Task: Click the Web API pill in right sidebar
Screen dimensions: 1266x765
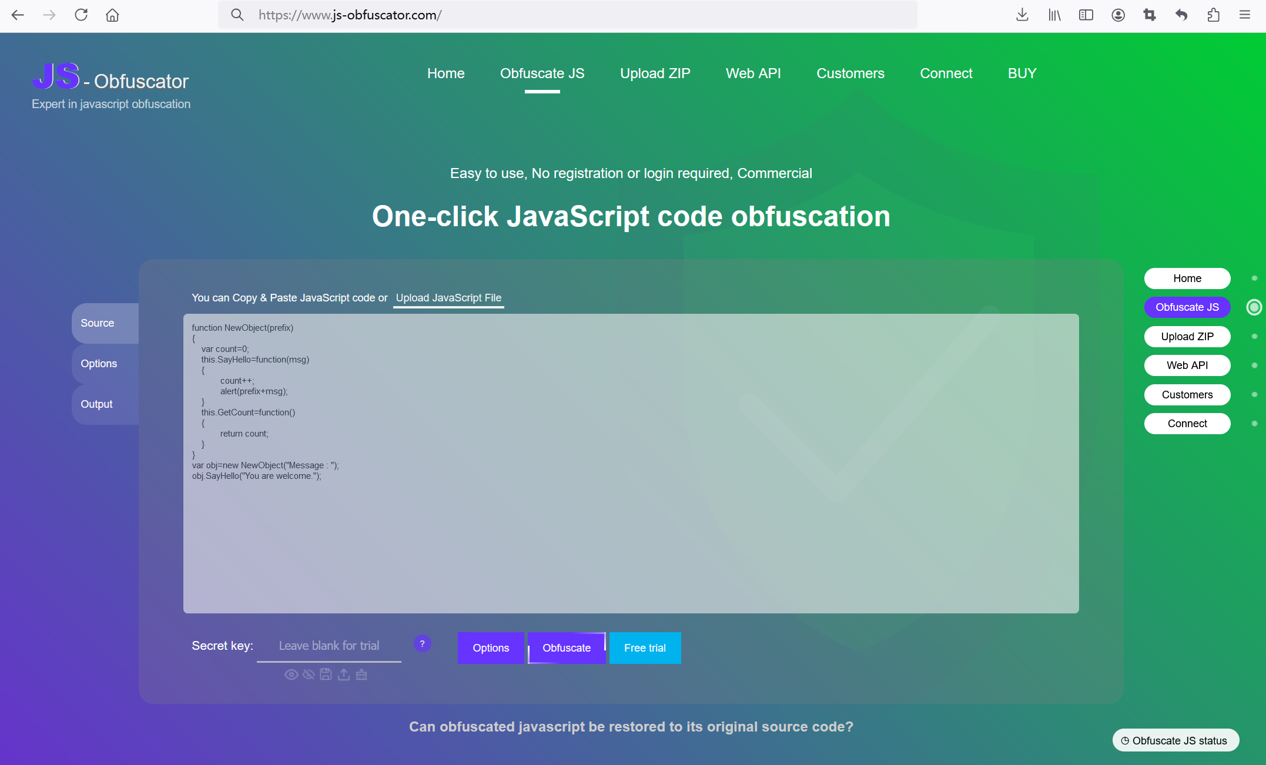Action: click(1187, 365)
